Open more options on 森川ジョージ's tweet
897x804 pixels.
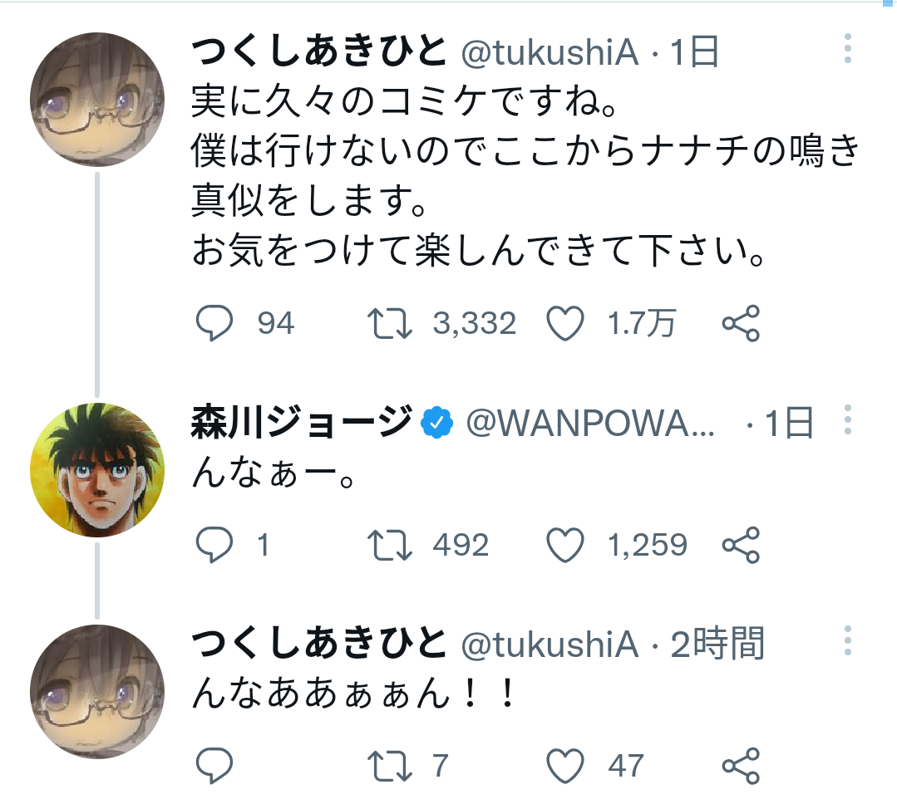tap(848, 420)
